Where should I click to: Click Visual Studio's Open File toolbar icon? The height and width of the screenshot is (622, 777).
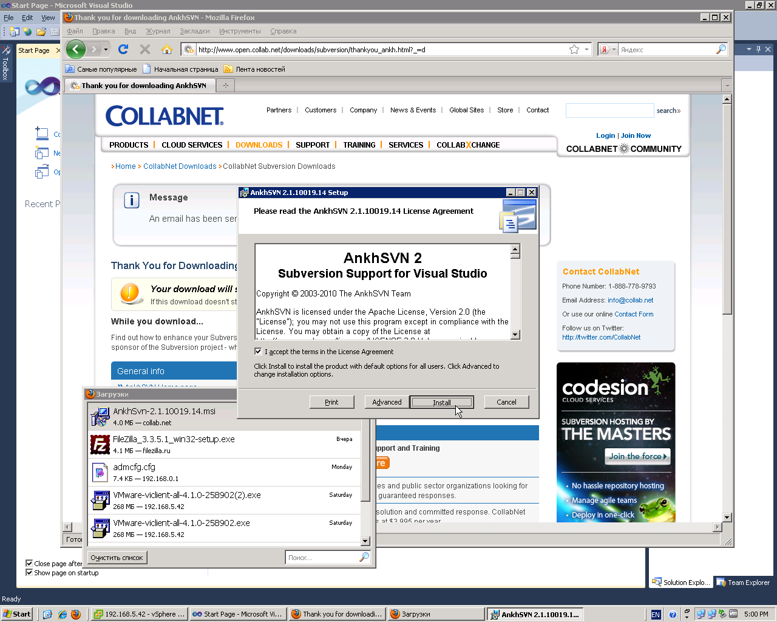pos(41,32)
